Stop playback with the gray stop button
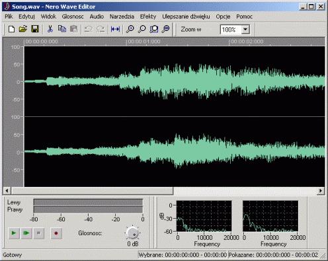The height and width of the screenshot is (261, 328). [39, 233]
